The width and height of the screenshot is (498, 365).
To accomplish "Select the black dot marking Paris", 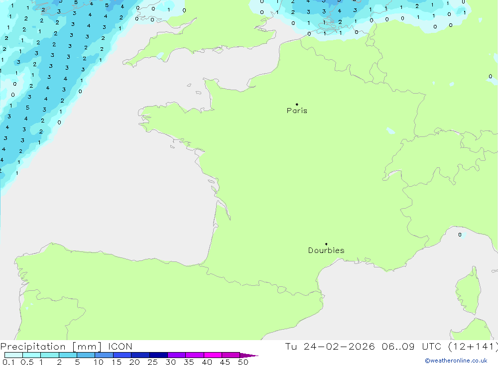I will click(x=297, y=104).
